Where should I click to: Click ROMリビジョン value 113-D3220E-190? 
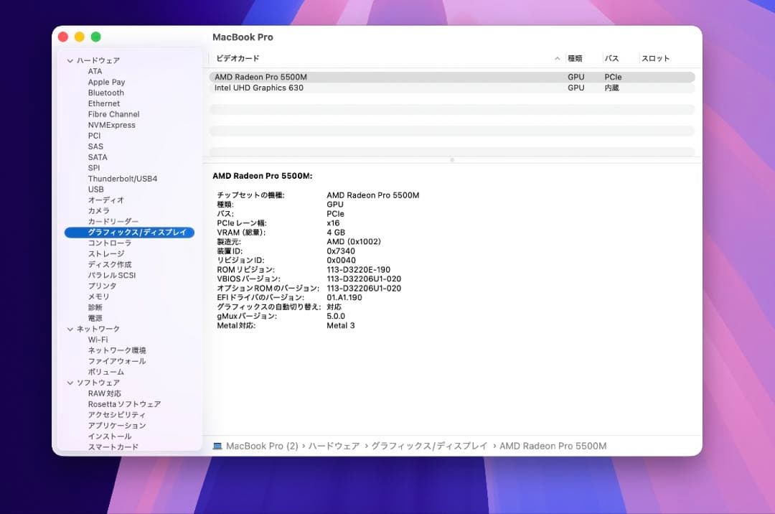click(358, 270)
